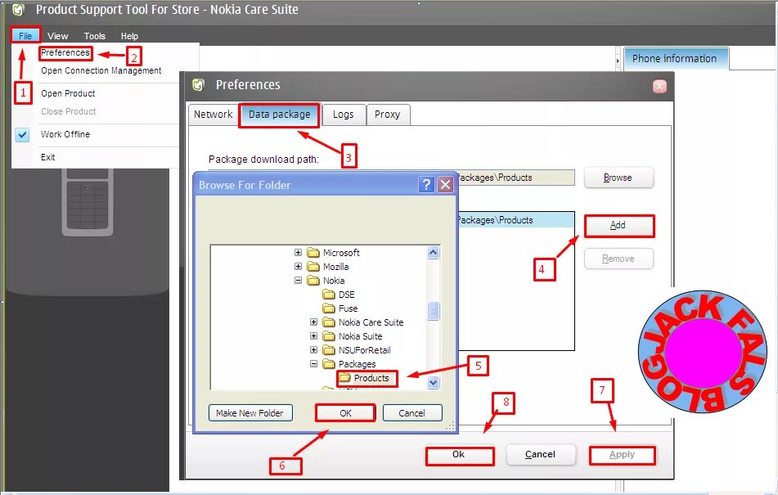778x495 pixels.
Task: Choose Open Product in the File menu
Action: [x=68, y=93]
